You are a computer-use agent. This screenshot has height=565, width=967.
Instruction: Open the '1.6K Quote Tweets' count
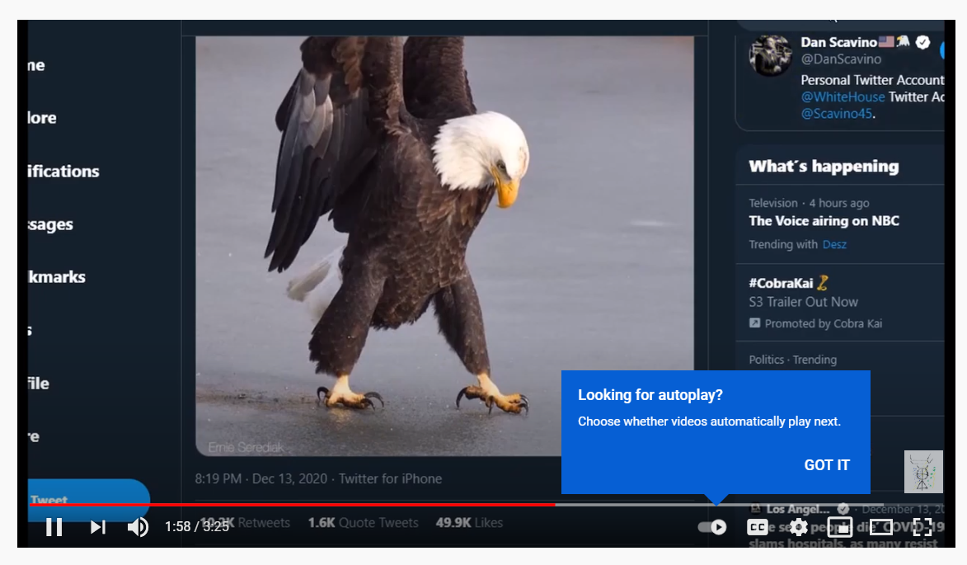click(364, 522)
